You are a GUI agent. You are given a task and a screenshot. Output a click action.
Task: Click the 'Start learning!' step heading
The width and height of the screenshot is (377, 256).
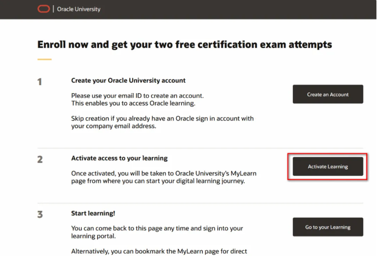click(x=93, y=213)
